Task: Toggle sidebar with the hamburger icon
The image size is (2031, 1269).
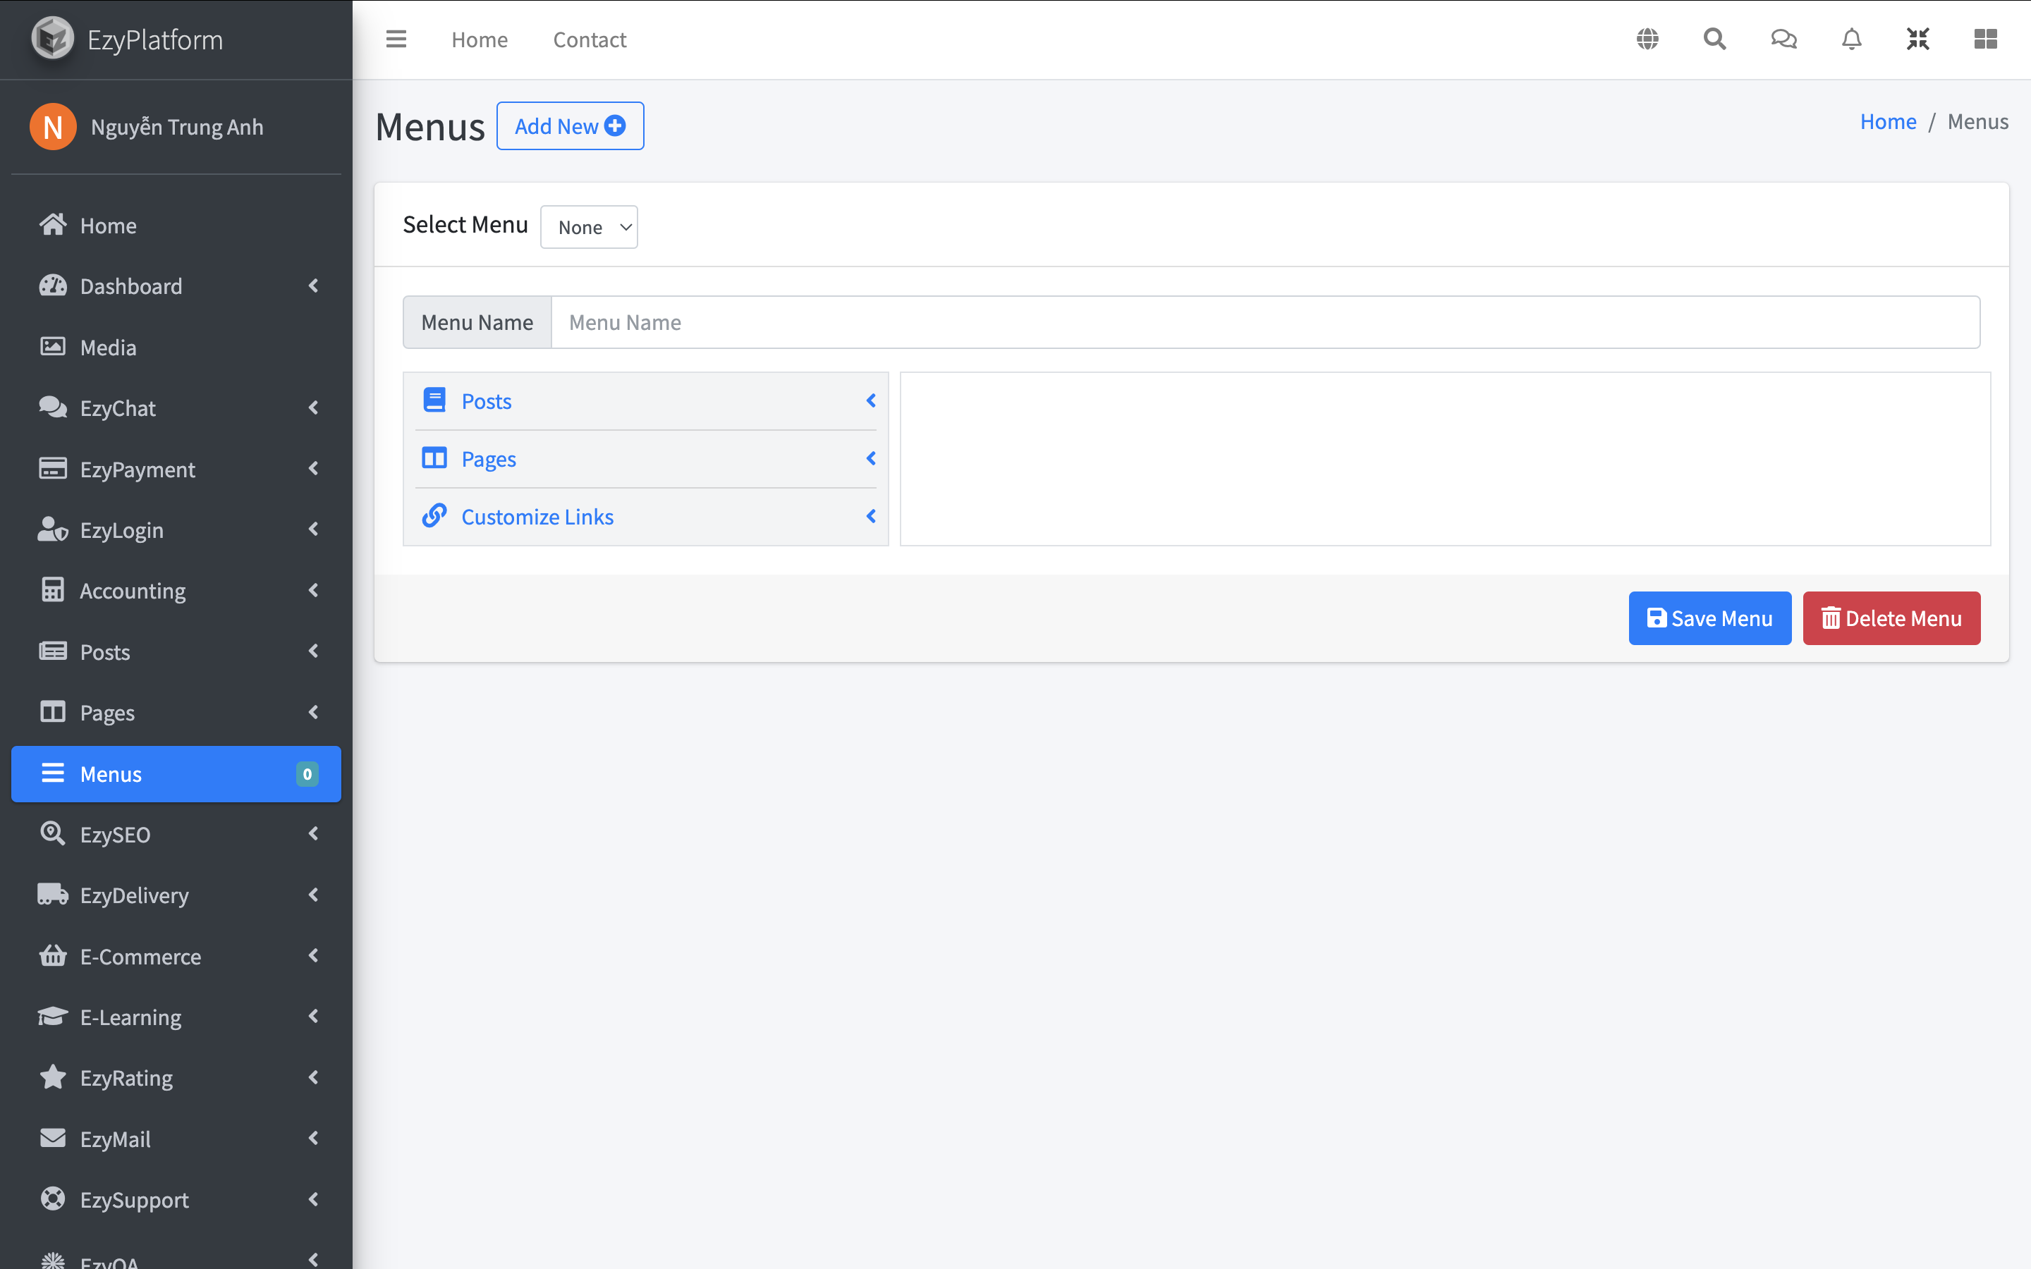Action: pyautogui.click(x=396, y=39)
